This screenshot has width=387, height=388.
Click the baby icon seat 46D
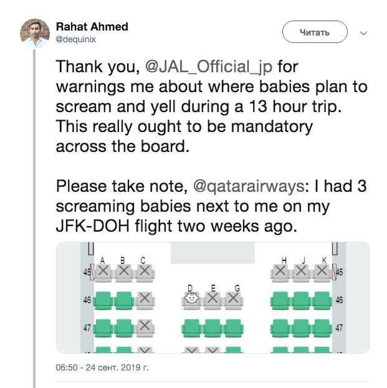(193, 299)
